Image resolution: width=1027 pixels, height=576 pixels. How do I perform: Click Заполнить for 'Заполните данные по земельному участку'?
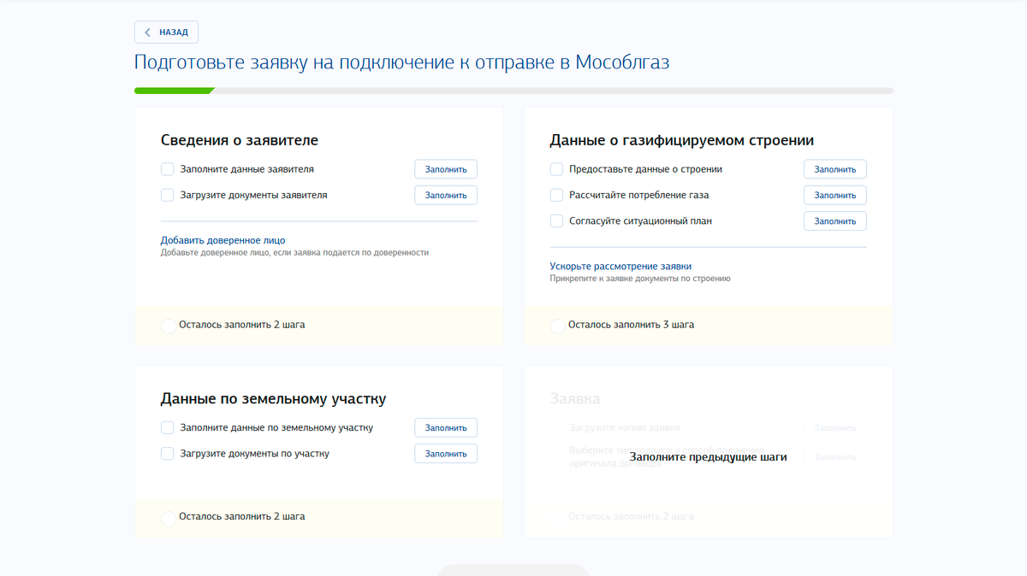click(446, 427)
